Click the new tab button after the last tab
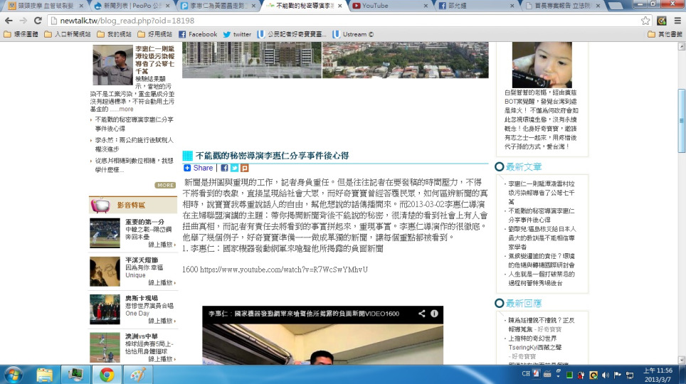This screenshot has height=384, width=686. tap(616, 6)
